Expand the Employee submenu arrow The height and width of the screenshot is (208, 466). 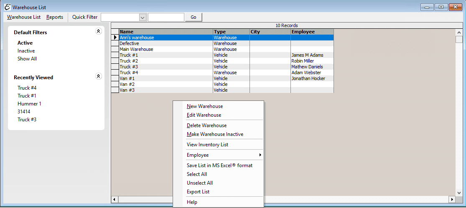pyautogui.click(x=260, y=155)
